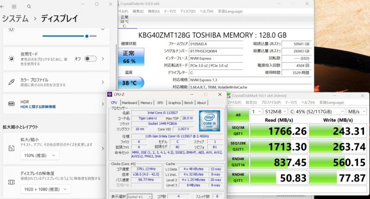The image size is (370, 199).
Task: Open the テーマ(T) menu in CrystalDiskInfo
Action: 170,11
